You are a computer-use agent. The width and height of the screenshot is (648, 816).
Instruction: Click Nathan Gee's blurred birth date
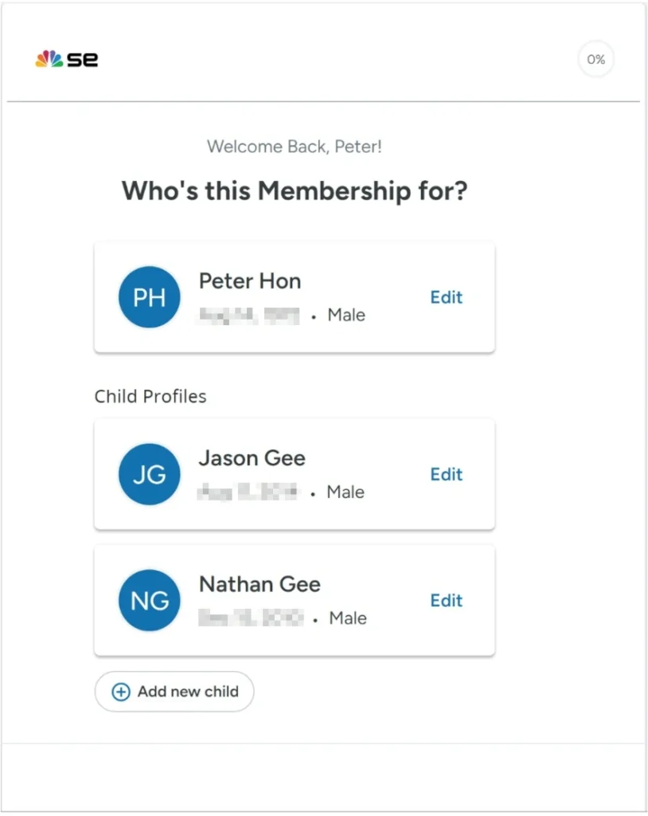(250, 618)
